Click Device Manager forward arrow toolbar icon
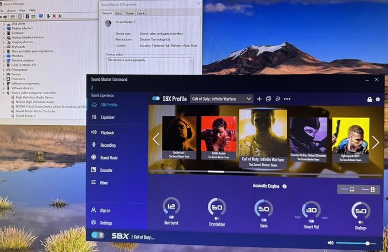The width and height of the screenshot is (388, 252). (x=5, y=16)
